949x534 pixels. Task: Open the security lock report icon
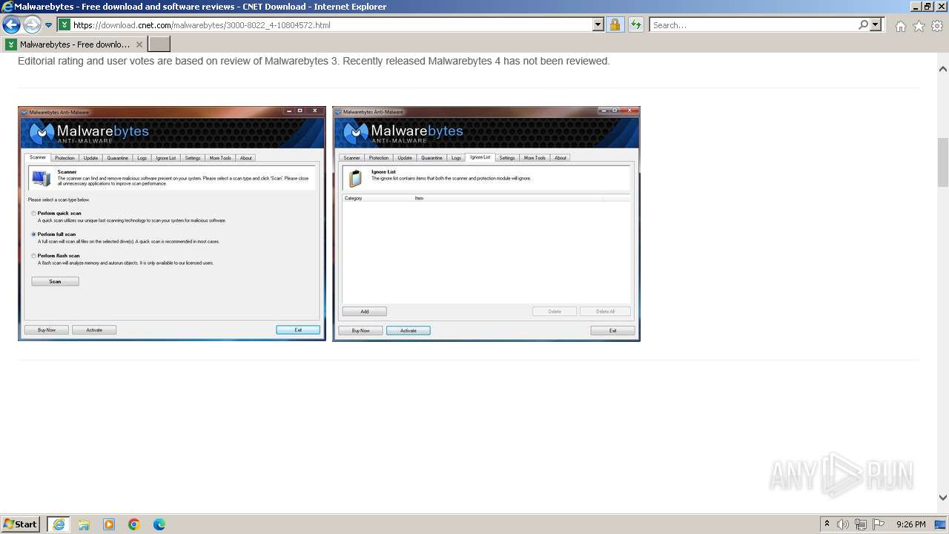(615, 24)
